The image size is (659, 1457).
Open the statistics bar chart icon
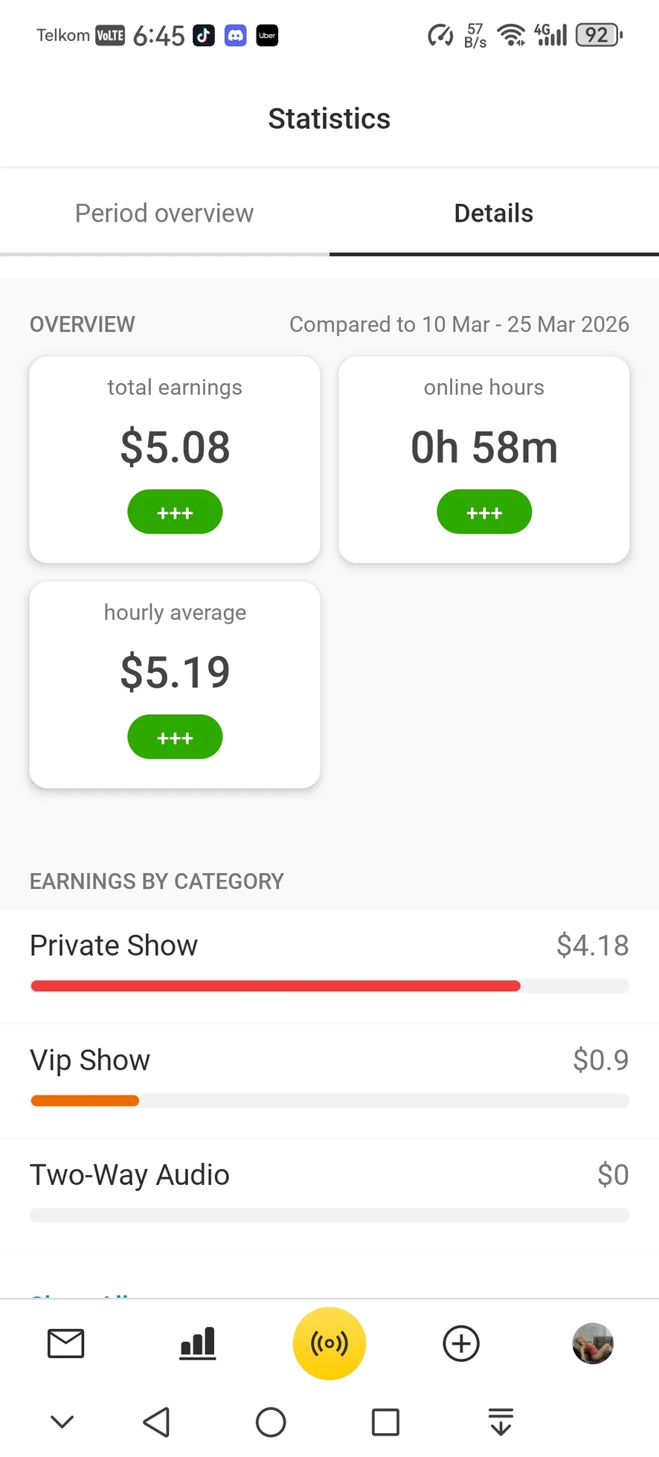[x=198, y=1343]
